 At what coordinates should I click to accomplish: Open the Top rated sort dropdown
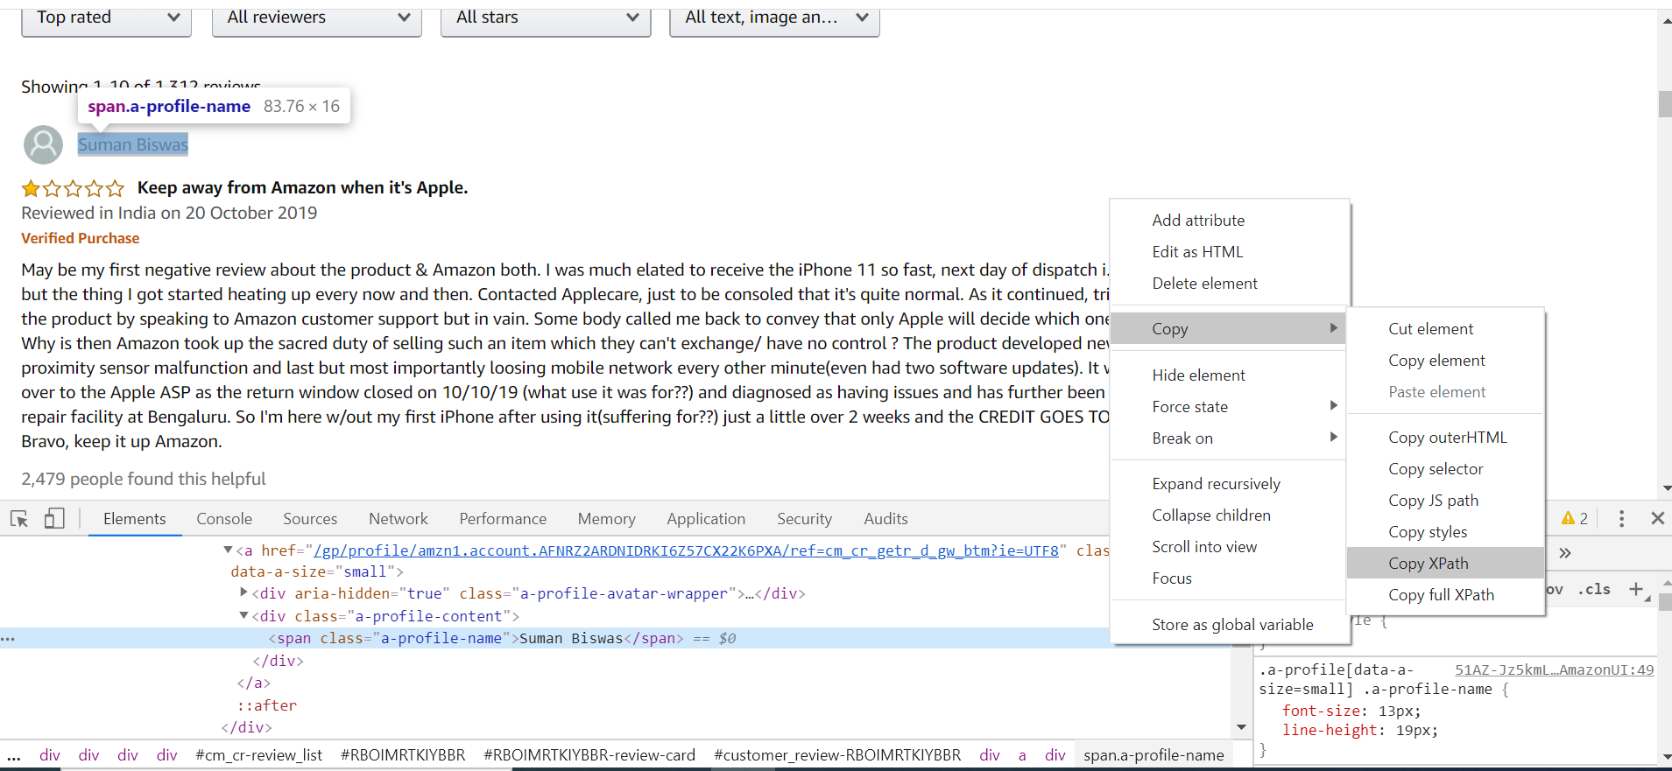coord(107,18)
